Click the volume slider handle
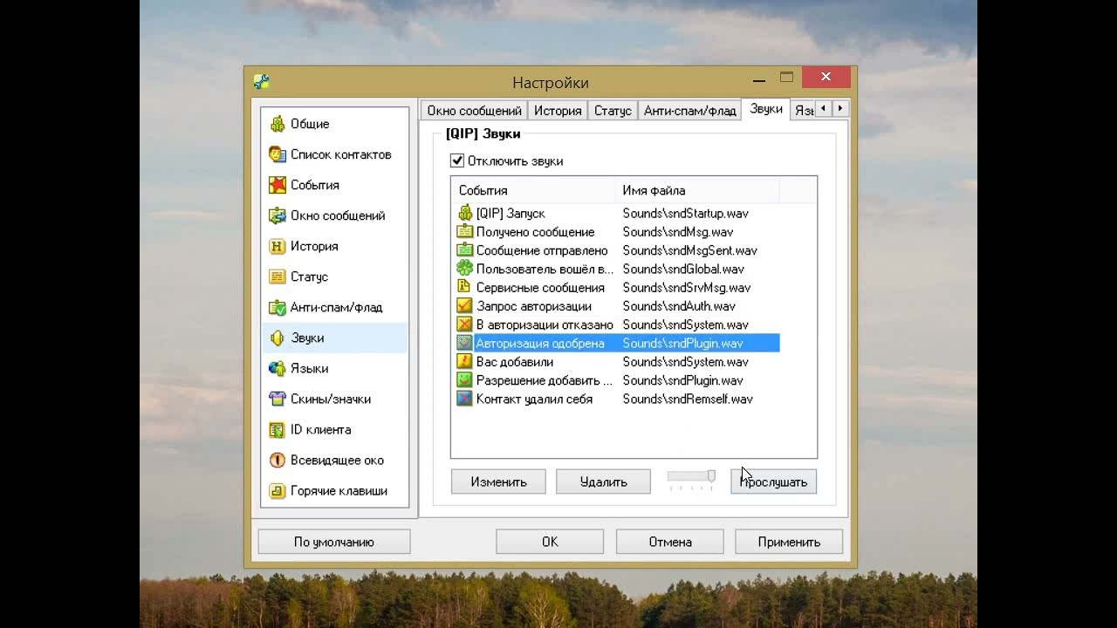 pyautogui.click(x=711, y=475)
